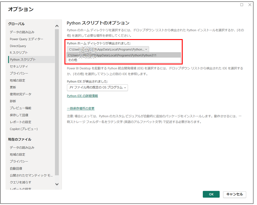Open Copilot (プレビュー) settings
257x205 pixels.
(24, 129)
